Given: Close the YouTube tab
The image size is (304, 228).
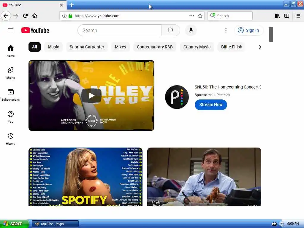Looking at the screenshot, I should tap(61, 5).
